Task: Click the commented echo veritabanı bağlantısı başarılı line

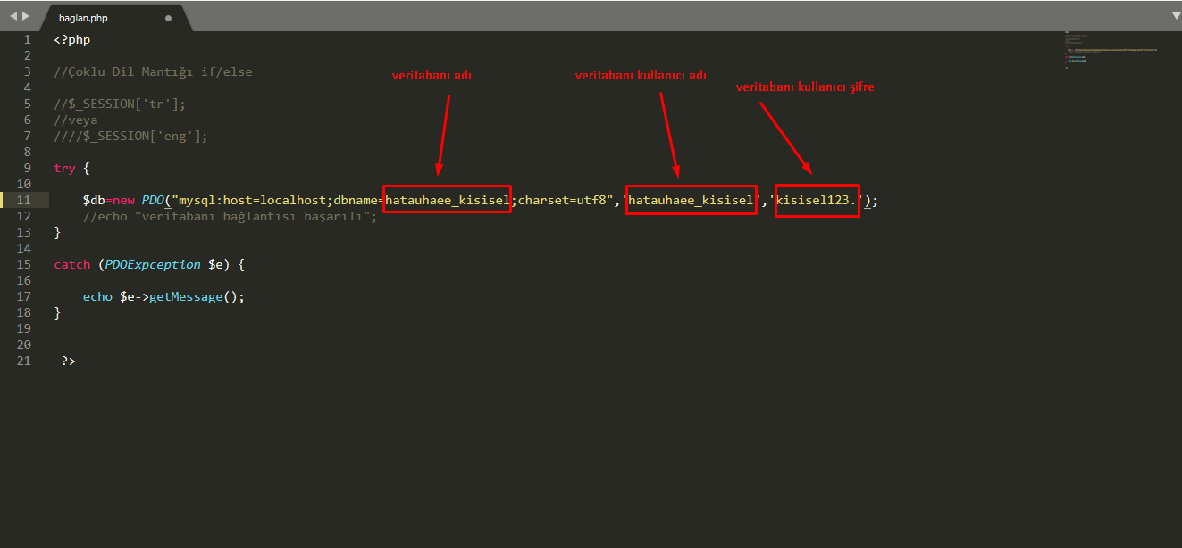Action: tap(231, 217)
